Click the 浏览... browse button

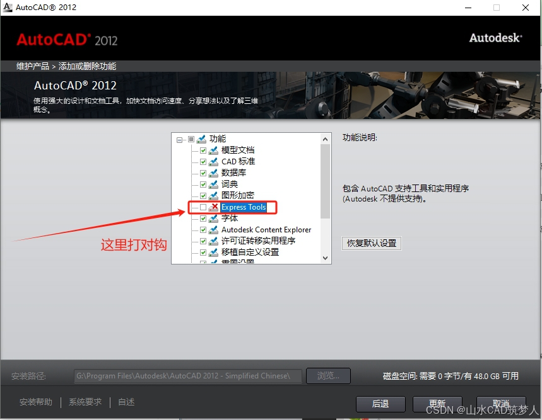[328, 375]
